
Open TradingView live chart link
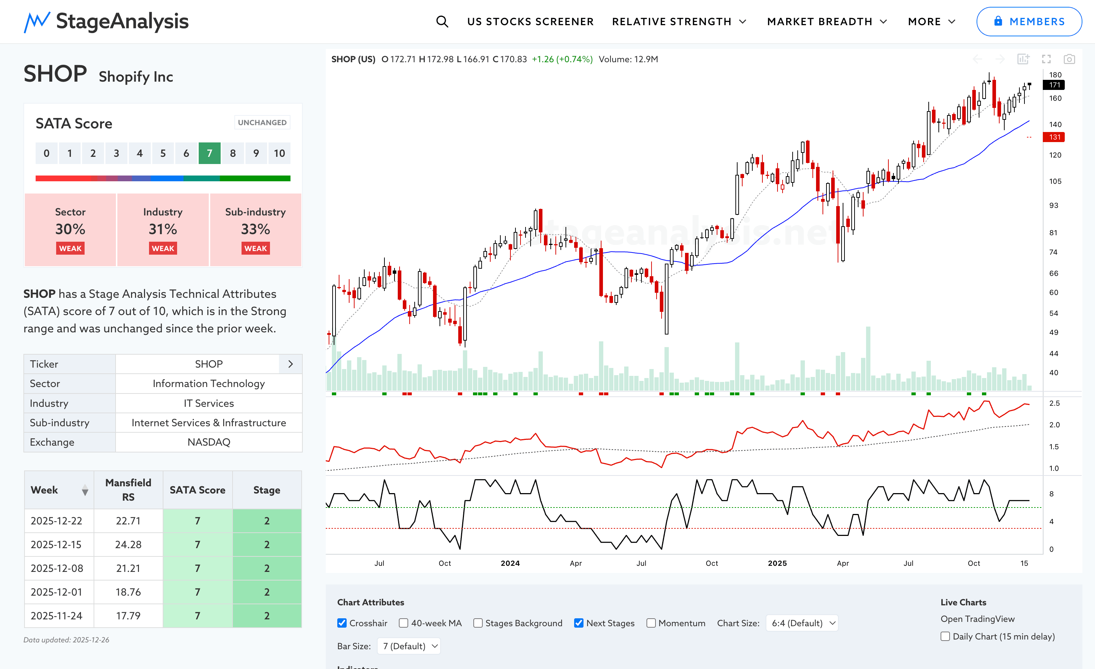pyautogui.click(x=977, y=618)
